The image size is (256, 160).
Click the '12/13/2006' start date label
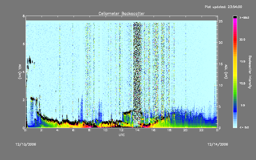point(26,144)
